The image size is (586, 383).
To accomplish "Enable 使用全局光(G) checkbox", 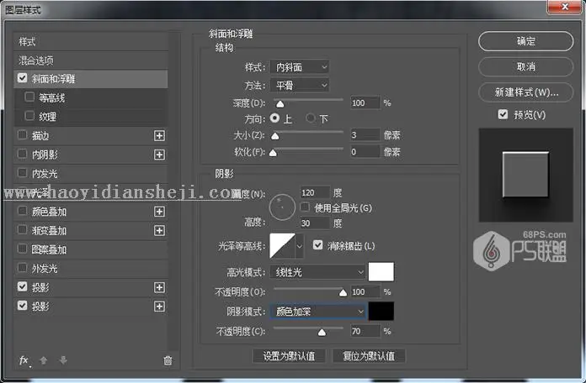I will point(305,207).
